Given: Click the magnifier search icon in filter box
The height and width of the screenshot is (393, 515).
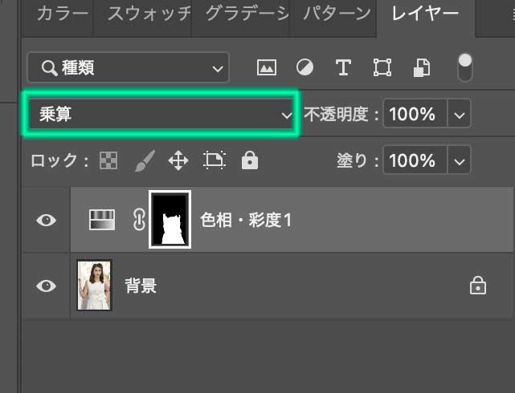Looking at the screenshot, I should click(x=49, y=68).
